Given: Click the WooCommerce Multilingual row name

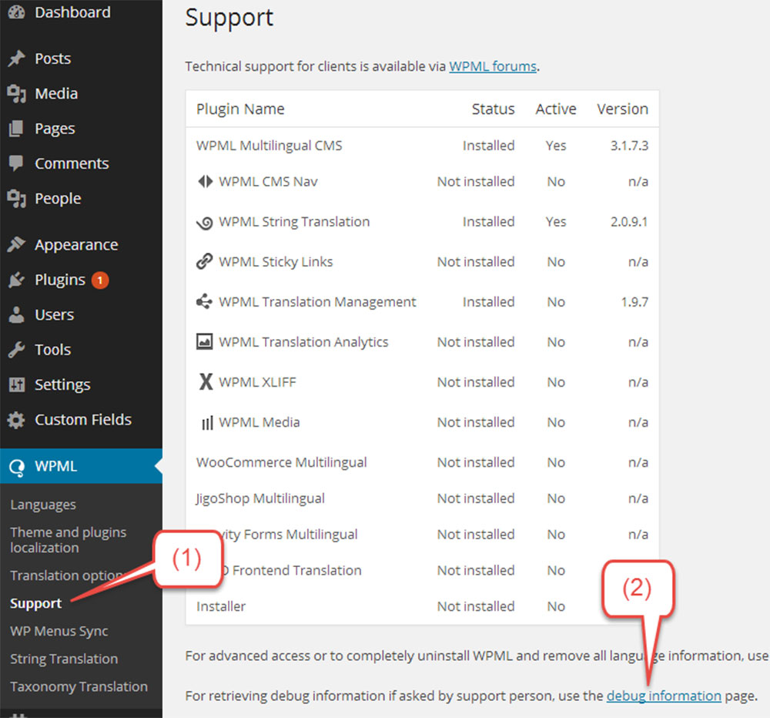Looking at the screenshot, I should click(281, 462).
